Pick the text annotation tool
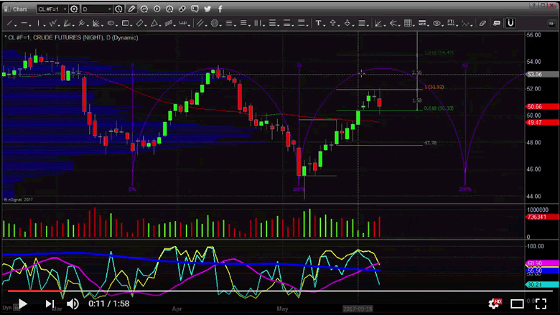Screen dimensions: 560x315 coord(318,23)
